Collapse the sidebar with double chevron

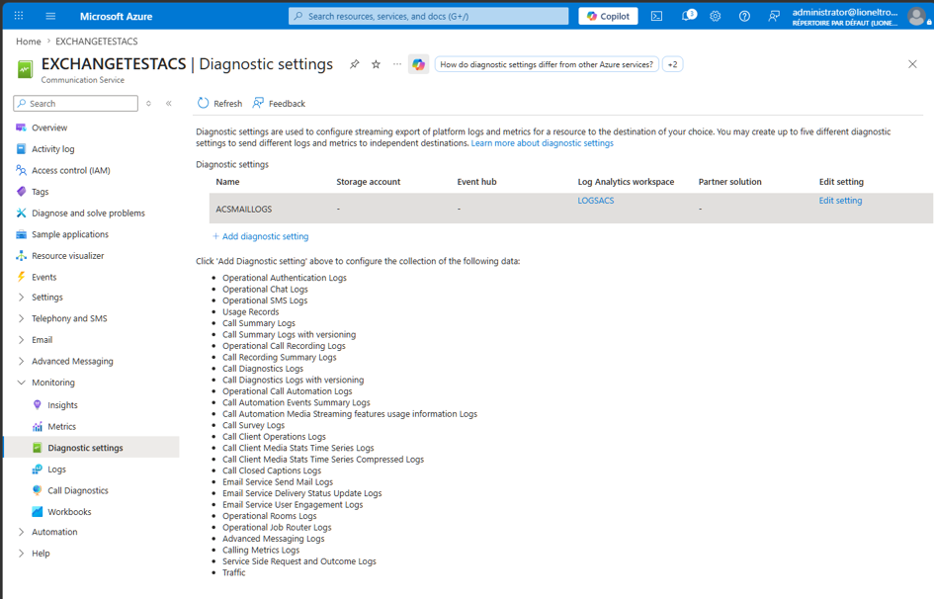pos(169,104)
